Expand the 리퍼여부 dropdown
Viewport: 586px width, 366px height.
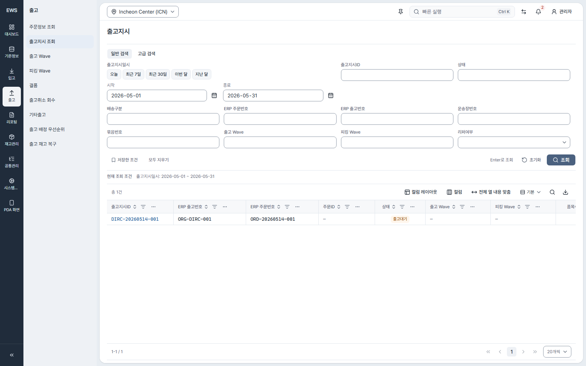(514, 142)
